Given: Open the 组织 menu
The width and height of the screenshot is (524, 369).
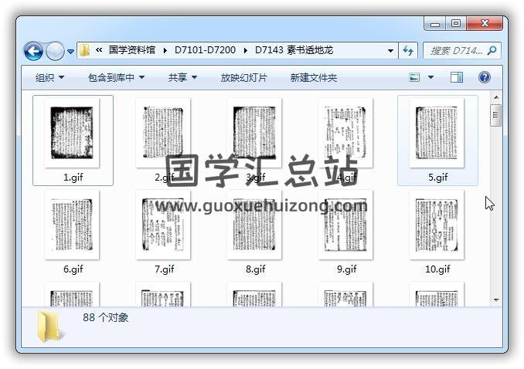Looking at the screenshot, I should pyautogui.click(x=49, y=77).
